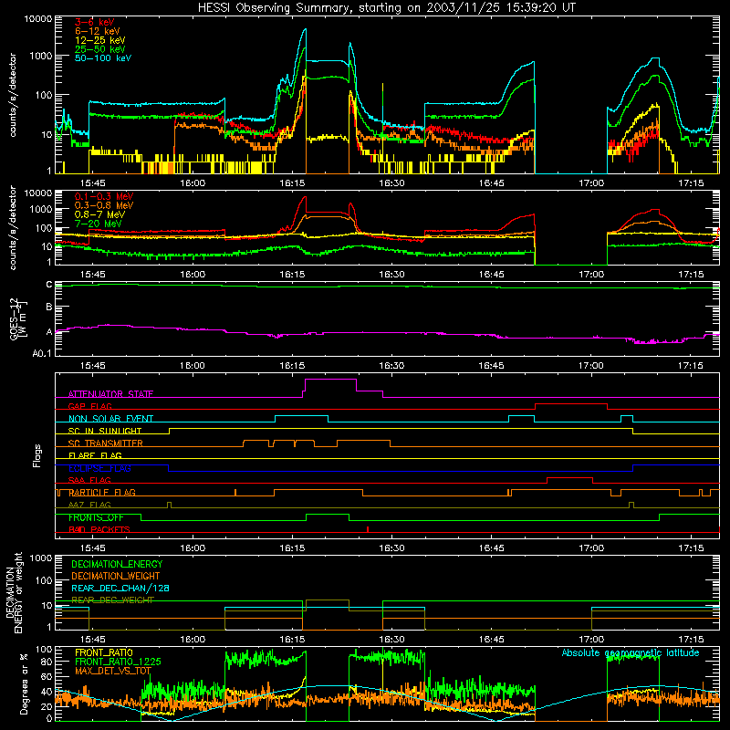
Task: Click the REAR_DEC_CHAN/128 legend label
Action: click(120, 589)
